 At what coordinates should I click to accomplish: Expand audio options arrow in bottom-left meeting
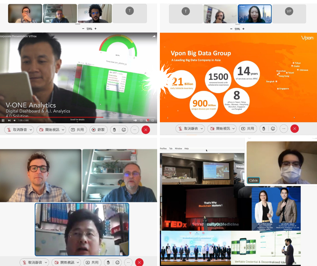[46, 262]
